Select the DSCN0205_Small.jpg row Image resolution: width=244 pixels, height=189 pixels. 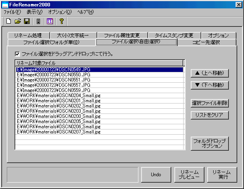(100, 121)
